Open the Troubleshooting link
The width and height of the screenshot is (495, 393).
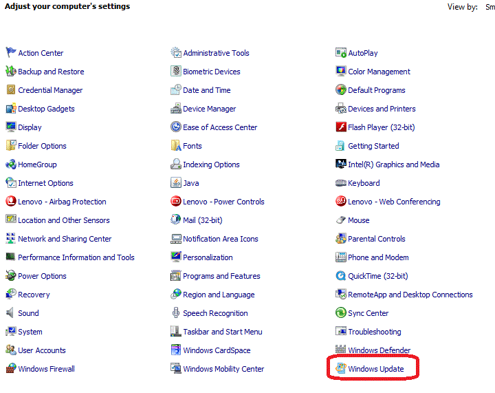[x=374, y=332]
